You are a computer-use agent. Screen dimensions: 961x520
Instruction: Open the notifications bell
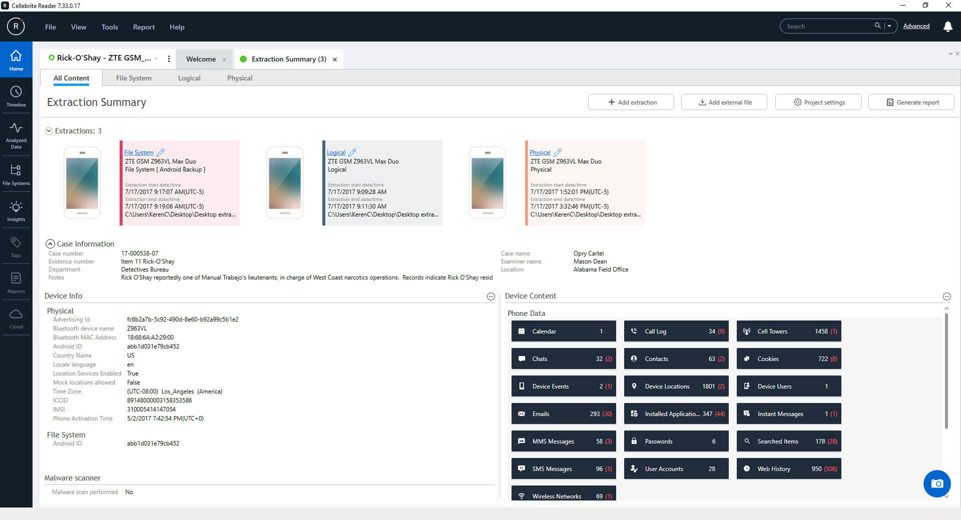click(x=947, y=26)
